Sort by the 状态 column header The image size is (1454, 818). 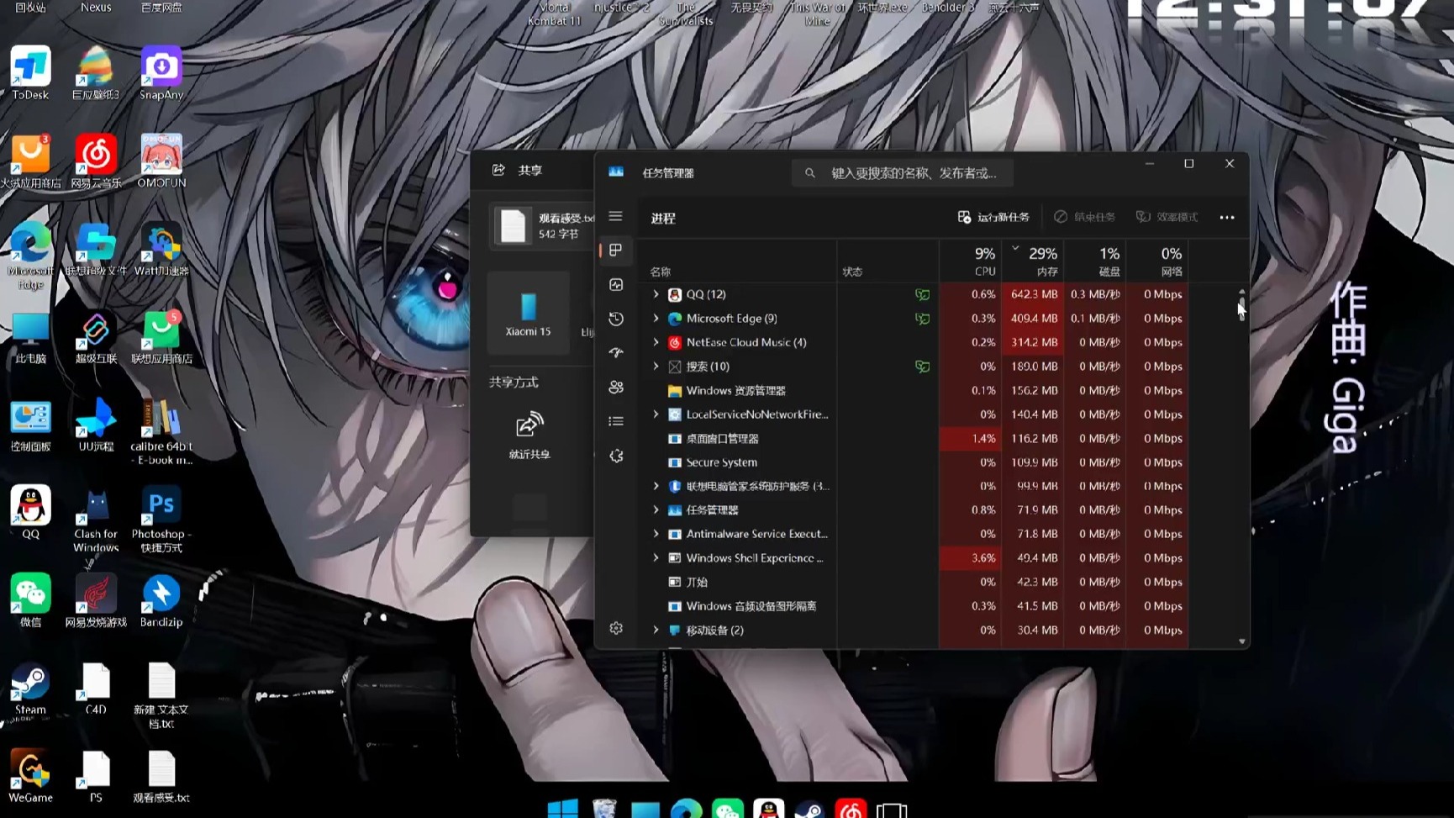click(888, 261)
